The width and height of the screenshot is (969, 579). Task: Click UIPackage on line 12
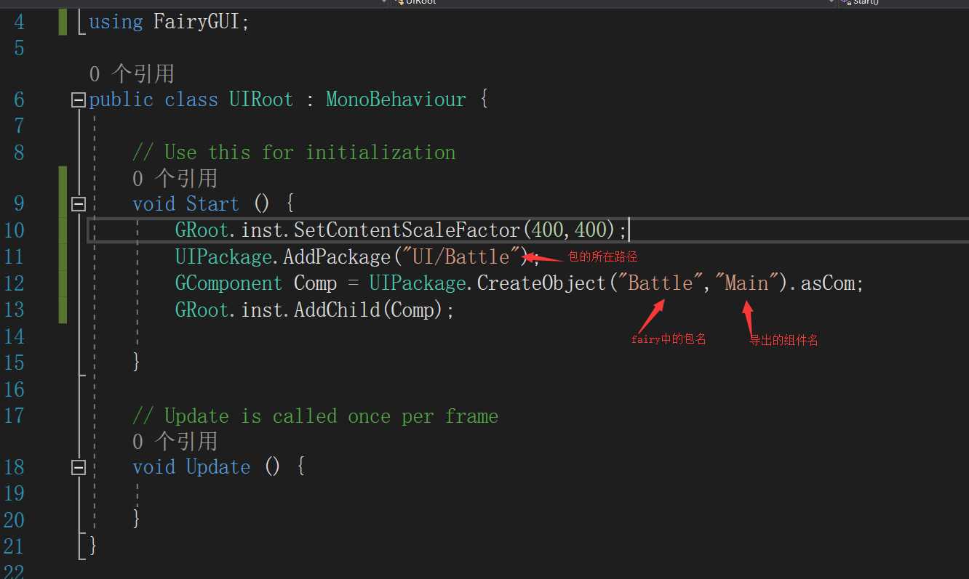coord(418,283)
